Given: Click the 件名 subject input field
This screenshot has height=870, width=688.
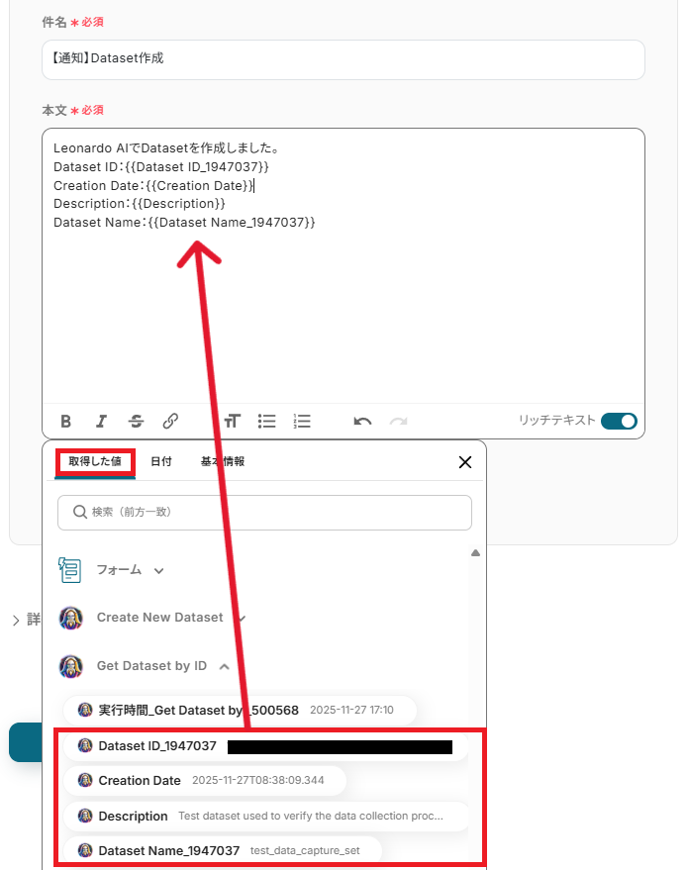Looking at the screenshot, I should pyautogui.click(x=343, y=59).
